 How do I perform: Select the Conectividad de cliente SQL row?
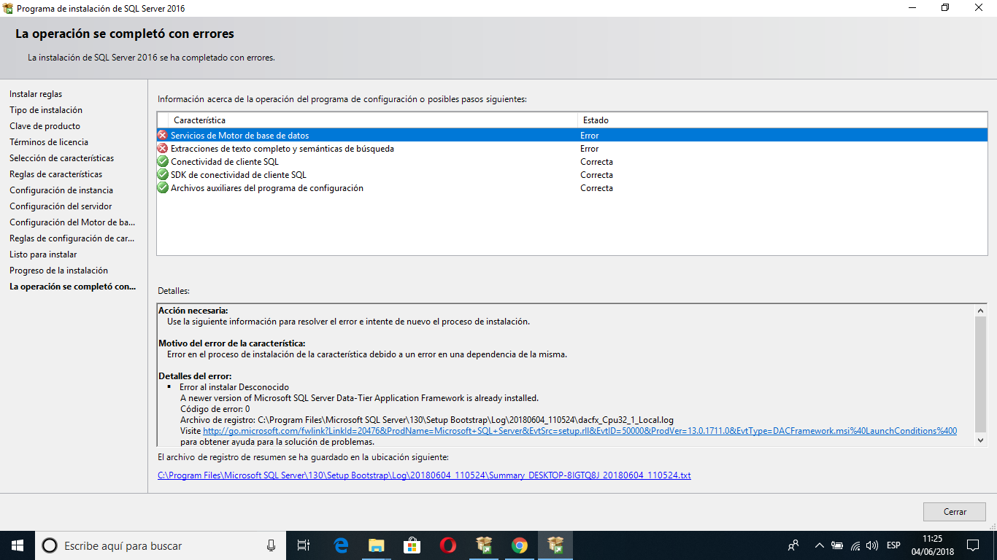tap(572, 162)
